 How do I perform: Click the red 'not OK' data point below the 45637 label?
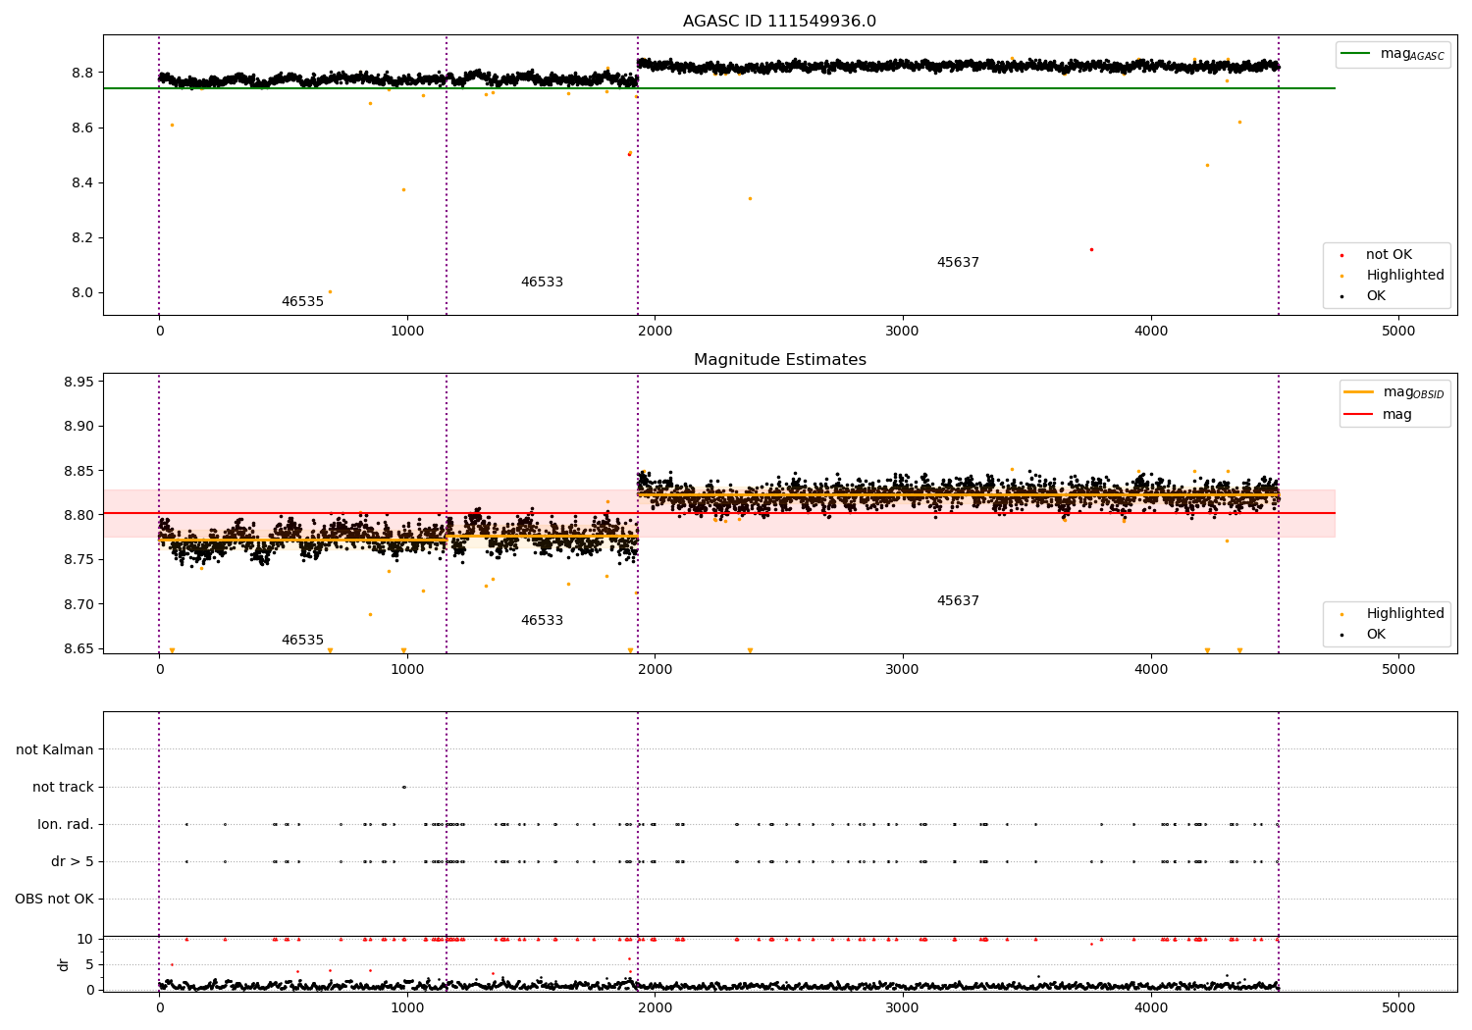pyautogui.click(x=1091, y=249)
